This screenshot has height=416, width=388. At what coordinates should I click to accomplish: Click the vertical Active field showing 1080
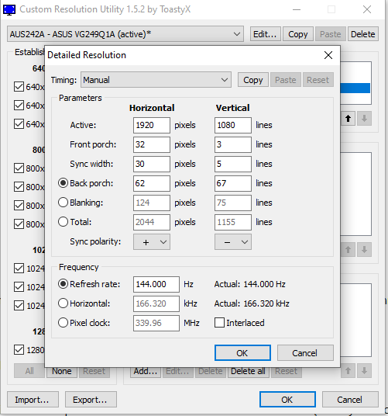(x=233, y=125)
